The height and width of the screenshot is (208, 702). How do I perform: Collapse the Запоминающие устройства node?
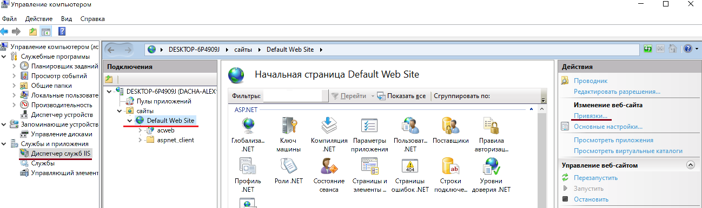4,124
